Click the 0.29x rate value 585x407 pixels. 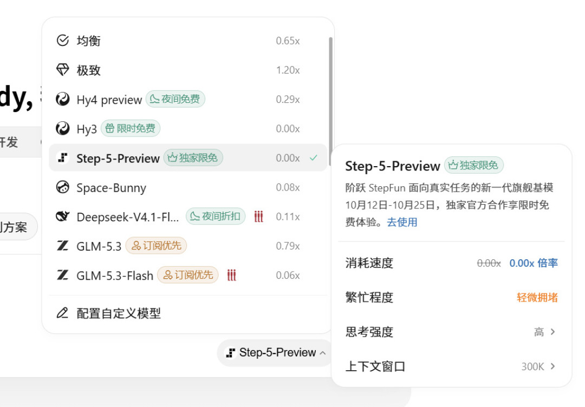[288, 99]
